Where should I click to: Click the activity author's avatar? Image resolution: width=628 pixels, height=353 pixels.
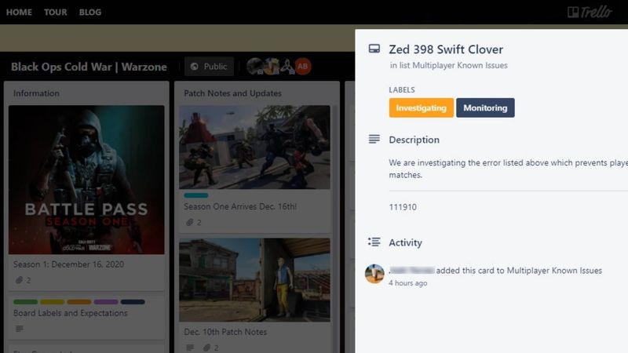[374, 274]
